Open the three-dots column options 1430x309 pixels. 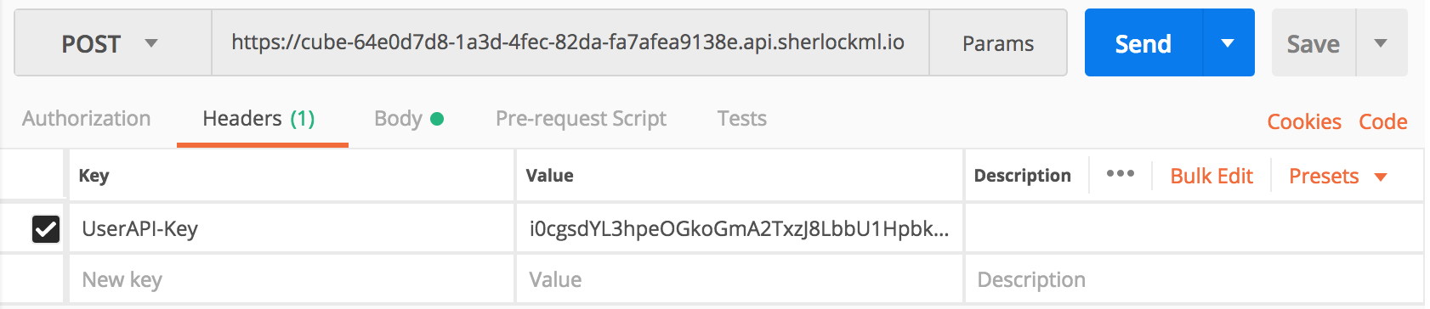[1121, 174]
